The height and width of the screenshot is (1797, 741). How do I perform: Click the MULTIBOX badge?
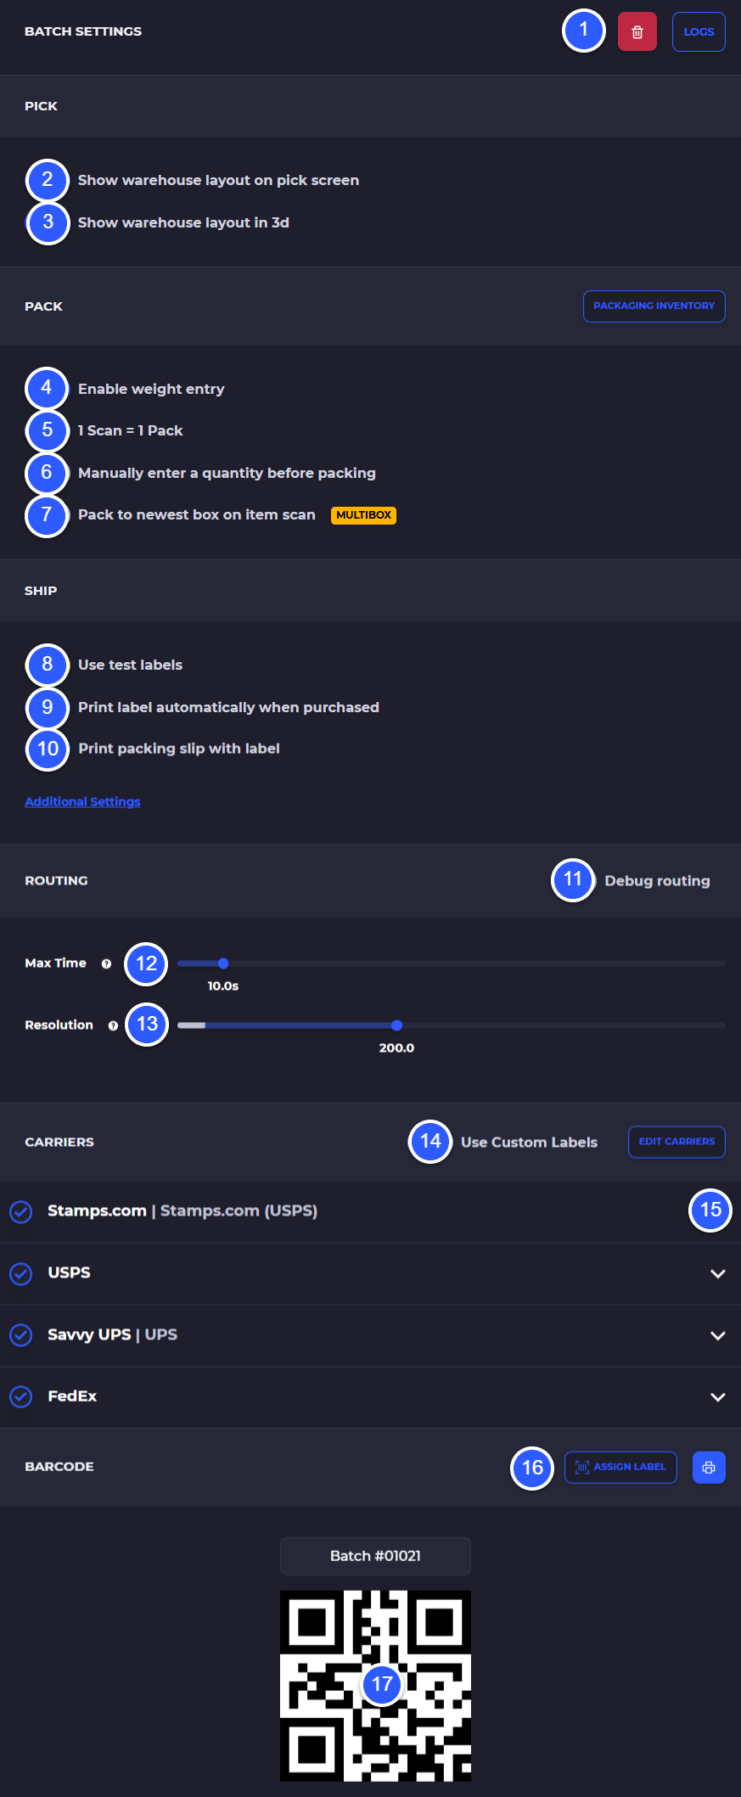click(363, 515)
